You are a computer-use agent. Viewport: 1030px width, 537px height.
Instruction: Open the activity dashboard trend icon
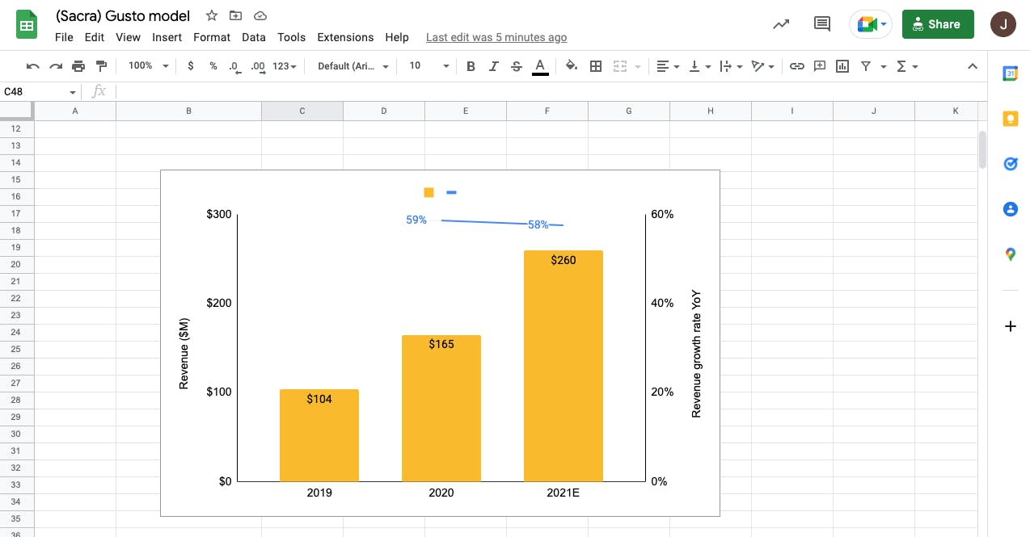pos(781,24)
